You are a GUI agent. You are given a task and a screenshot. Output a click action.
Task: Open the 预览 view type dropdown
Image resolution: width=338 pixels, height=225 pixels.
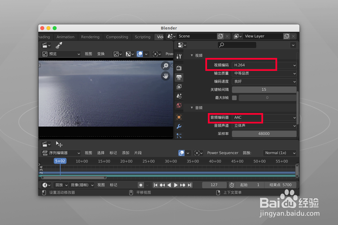coord(61,54)
